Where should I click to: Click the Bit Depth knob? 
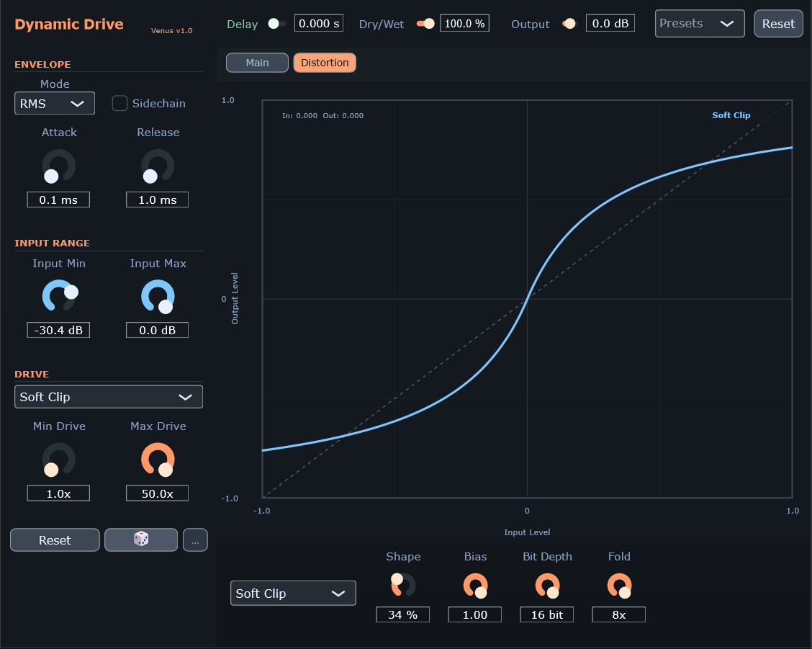point(547,586)
